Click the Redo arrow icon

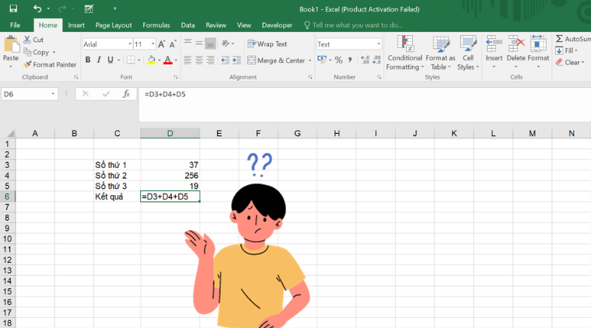pyautogui.click(x=61, y=9)
